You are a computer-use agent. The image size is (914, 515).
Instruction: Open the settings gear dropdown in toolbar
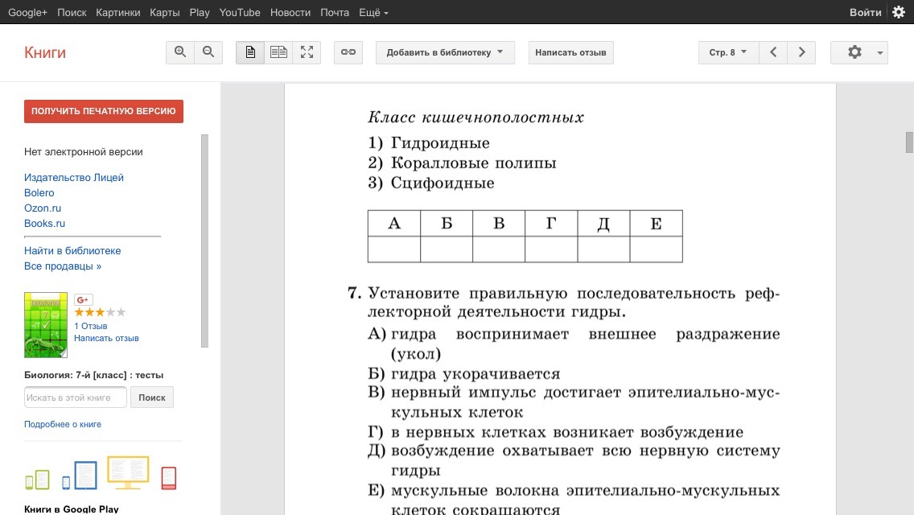coord(859,52)
